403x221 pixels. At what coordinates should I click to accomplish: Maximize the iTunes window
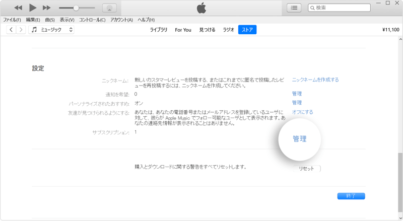click(x=388, y=3)
